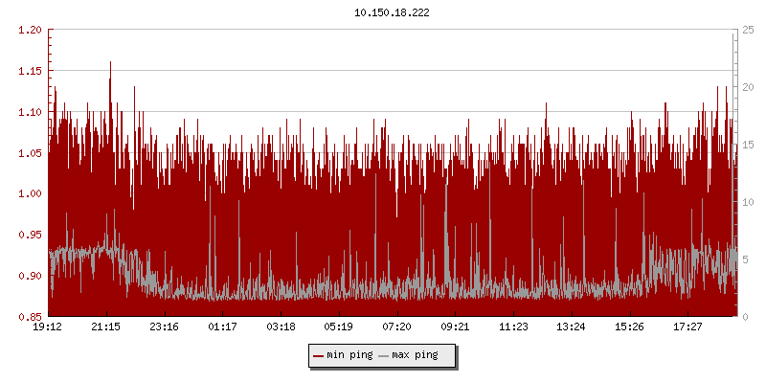The width and height of the screenshot is (766, 383).
Task: Select the "min ping" legend label
Action: 349,356
